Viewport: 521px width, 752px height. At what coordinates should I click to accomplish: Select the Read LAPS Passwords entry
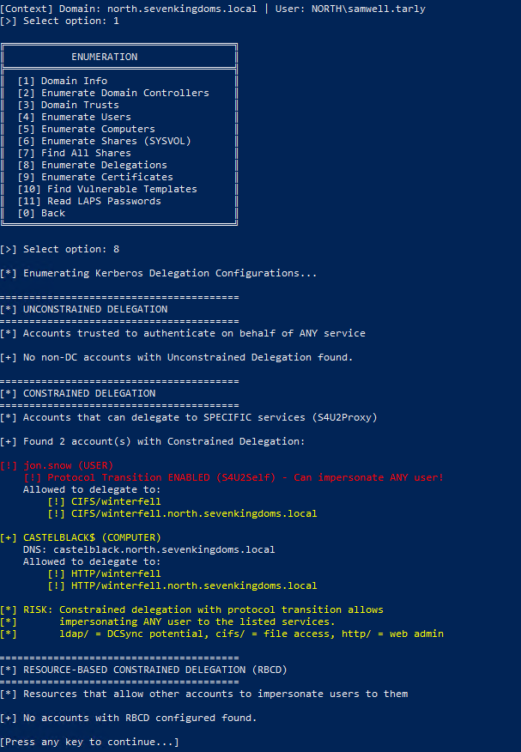click(x=88, y=201)
